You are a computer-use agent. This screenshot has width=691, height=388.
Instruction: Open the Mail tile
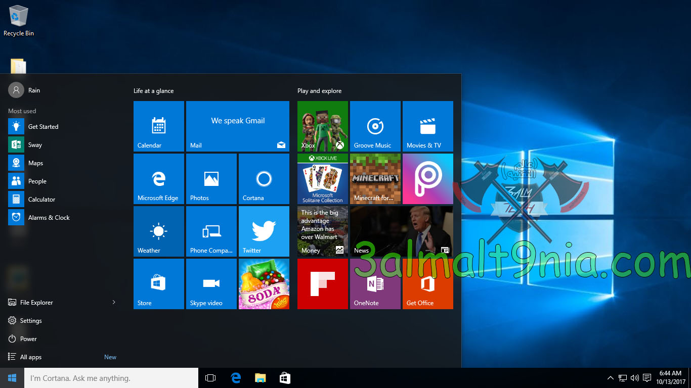point(238,126)
